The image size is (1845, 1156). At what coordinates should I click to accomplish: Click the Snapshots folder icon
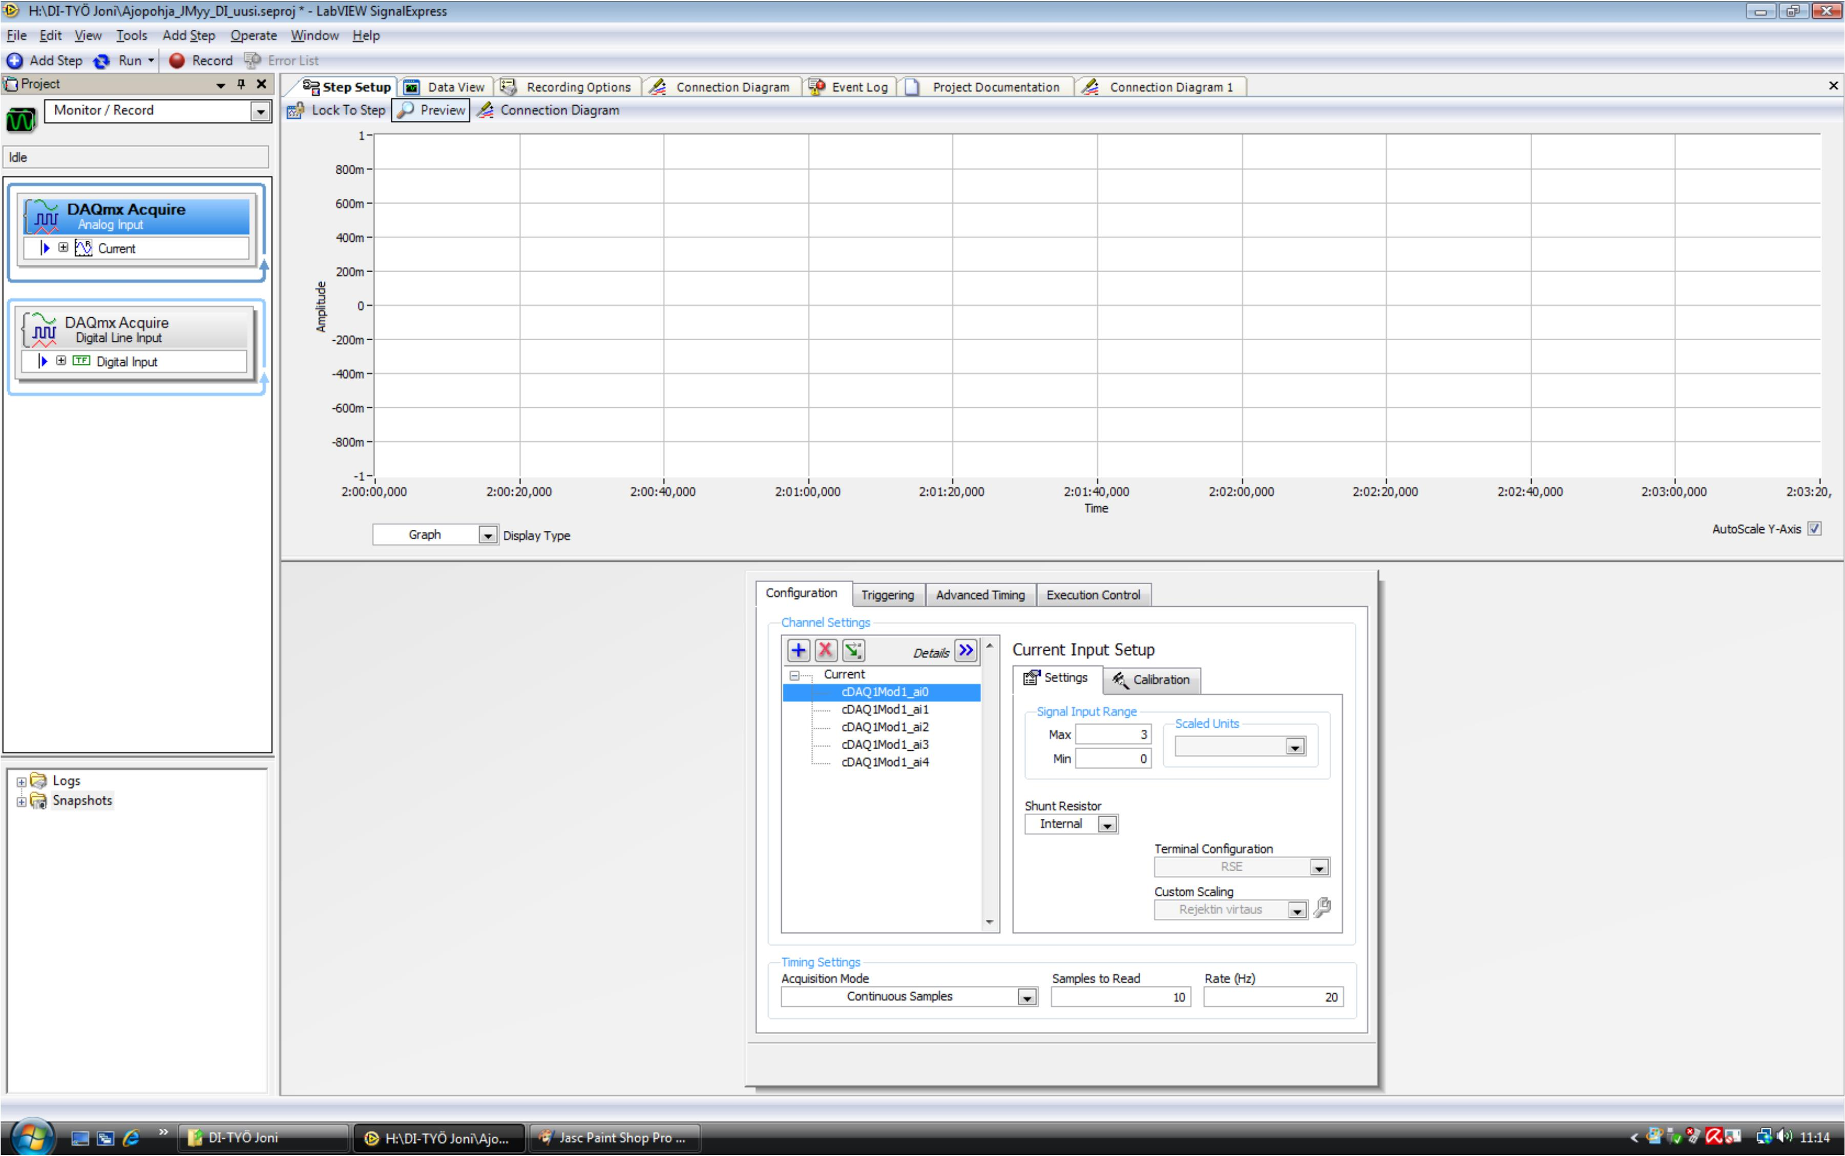[38, 800]
